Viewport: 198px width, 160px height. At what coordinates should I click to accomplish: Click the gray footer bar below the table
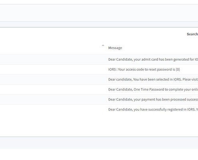[x=99, y=143]
